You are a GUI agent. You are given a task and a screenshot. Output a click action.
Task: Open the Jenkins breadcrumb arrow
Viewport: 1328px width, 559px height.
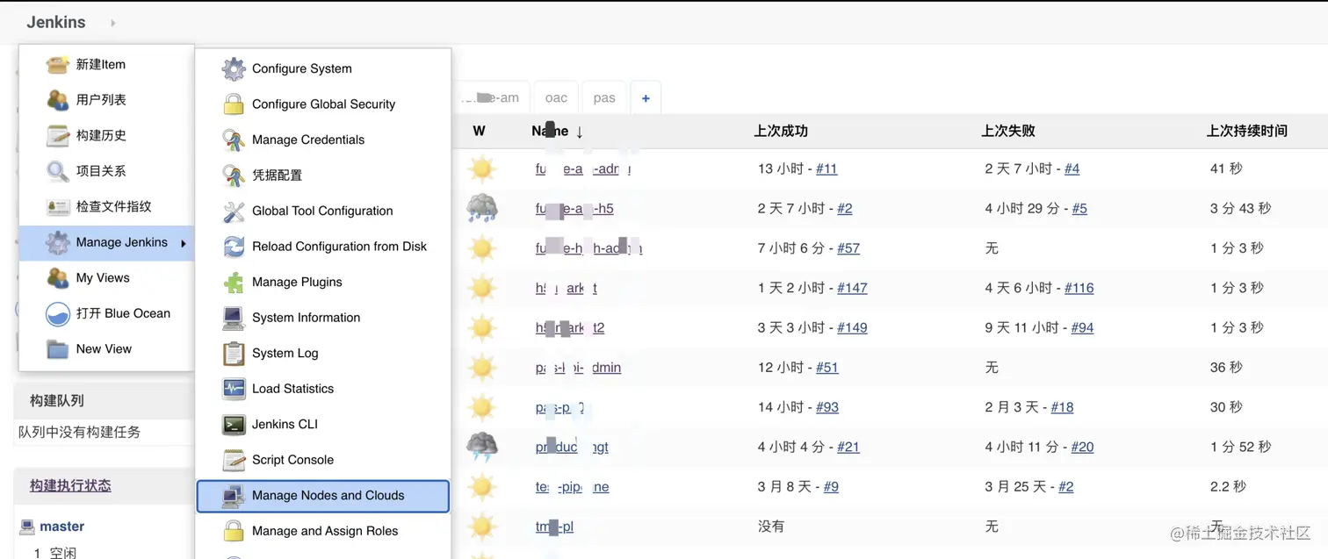click(113, 23)
